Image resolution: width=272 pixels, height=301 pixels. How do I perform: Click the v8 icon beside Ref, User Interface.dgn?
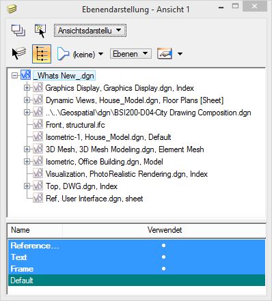coord(38,199)
